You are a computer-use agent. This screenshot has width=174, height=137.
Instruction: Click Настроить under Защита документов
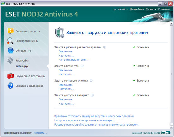66,74
